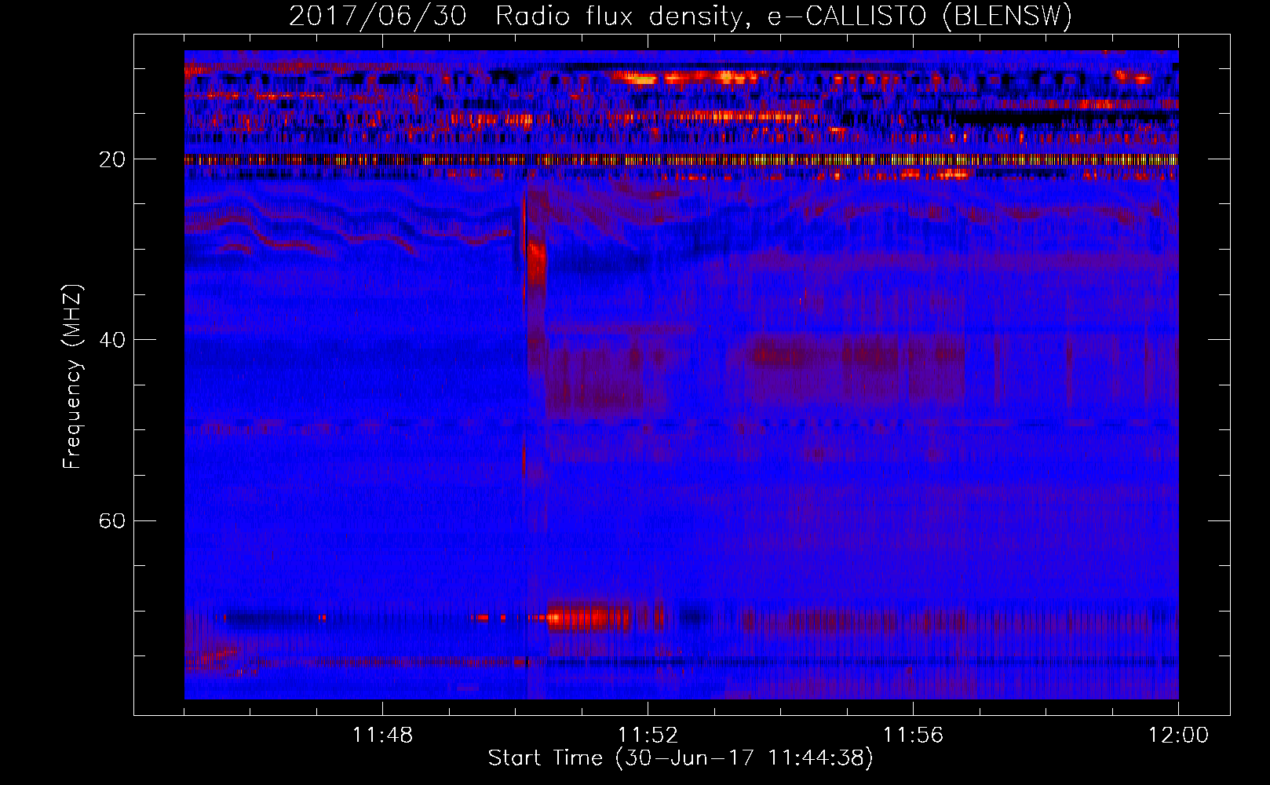Click the 'Start Time (30-Jun-17 11:44:38)' label
Screen dimensions: 1270x785
tap(681, 758)
